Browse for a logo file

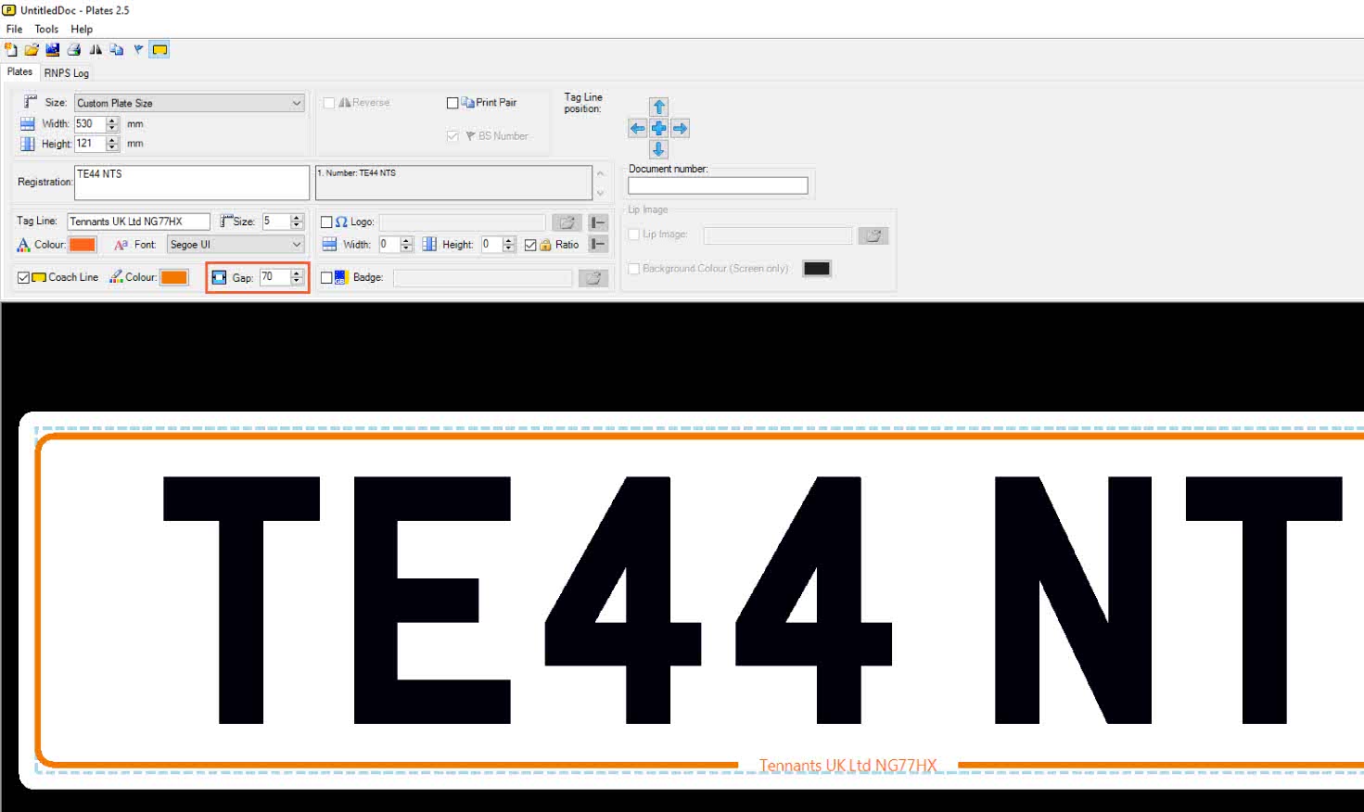point(567,222)
